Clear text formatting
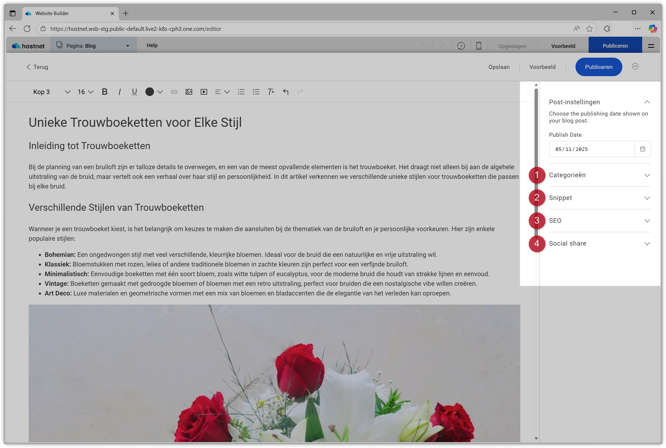Screen dimensions: 666x448 click(x=271, y=92)
